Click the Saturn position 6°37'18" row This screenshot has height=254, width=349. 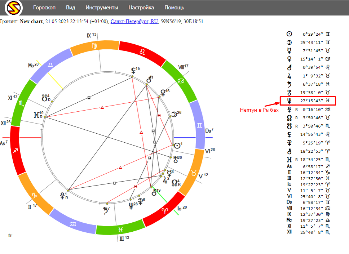[308, 84]
